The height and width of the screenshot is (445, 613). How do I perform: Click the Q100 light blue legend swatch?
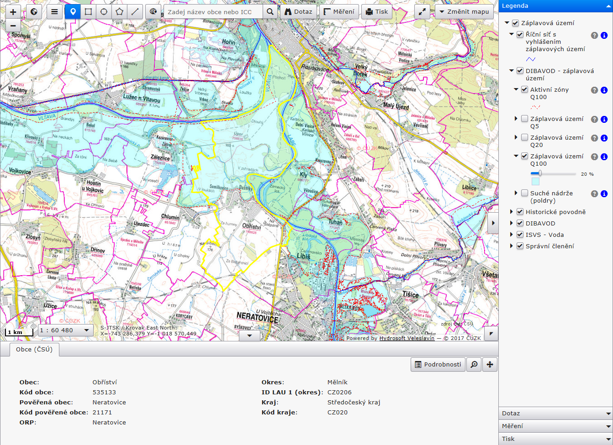535,182
